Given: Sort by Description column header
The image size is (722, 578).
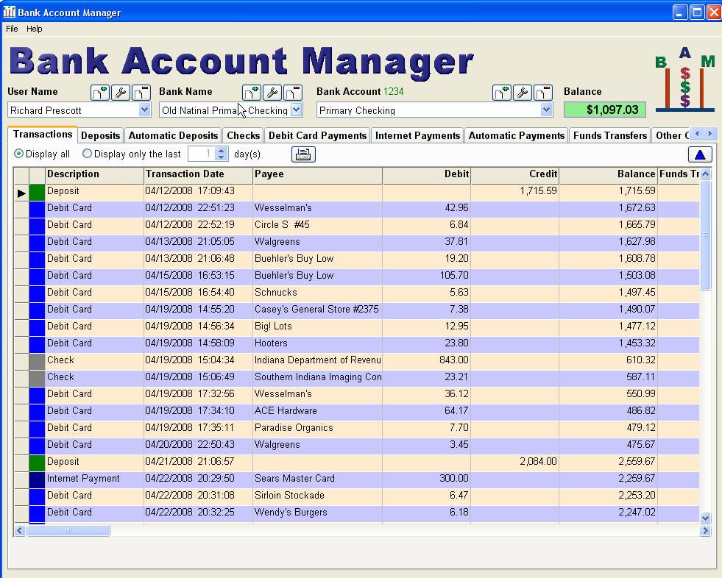Looking at the screenshot, I should click(94, 174).
